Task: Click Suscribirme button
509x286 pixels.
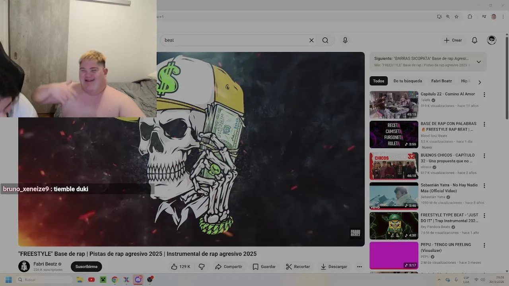Action: point(86,267)
